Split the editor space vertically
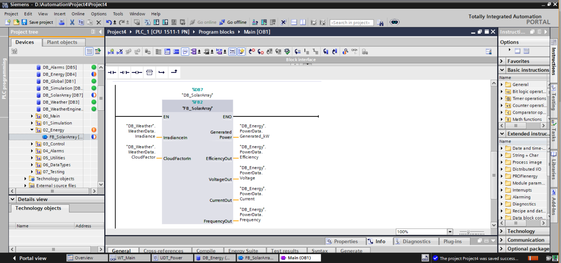The width and height of the screenshot is (561, 263). (x=303, y=22)
